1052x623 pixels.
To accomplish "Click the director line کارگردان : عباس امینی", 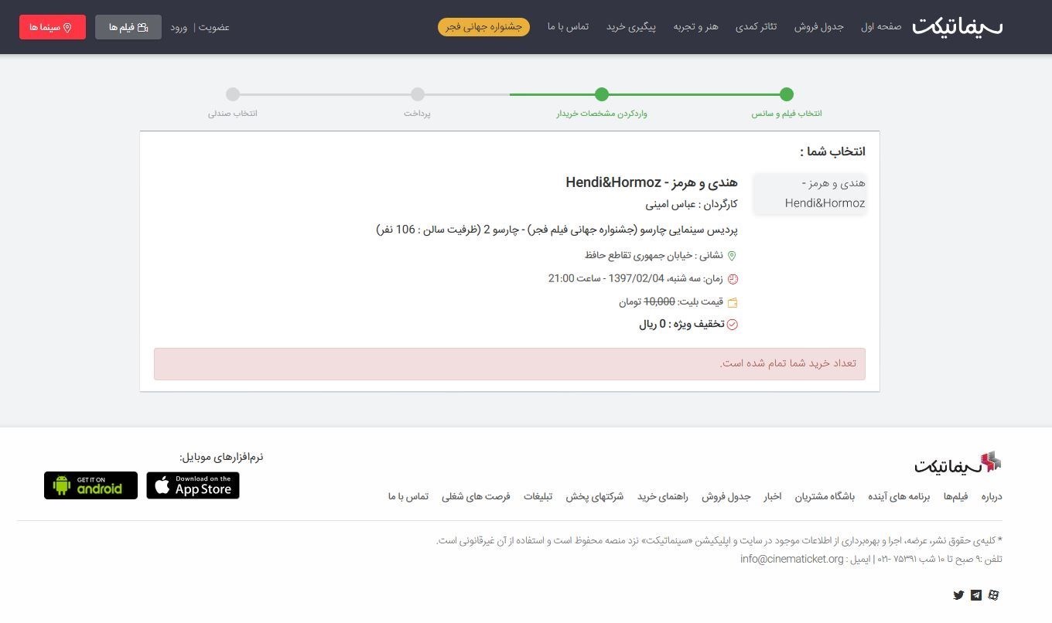I will tap(692, 205).
